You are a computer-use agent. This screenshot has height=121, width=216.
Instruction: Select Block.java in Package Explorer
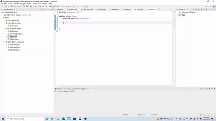point(13,31)
